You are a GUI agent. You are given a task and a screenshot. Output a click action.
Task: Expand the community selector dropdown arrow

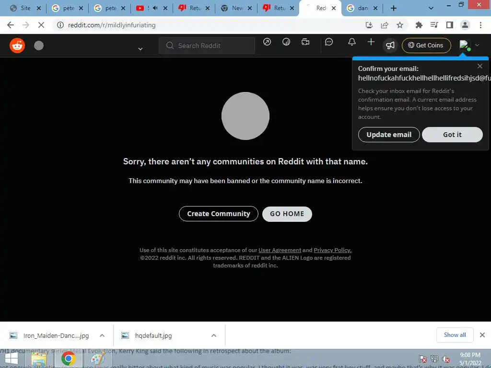140,49
